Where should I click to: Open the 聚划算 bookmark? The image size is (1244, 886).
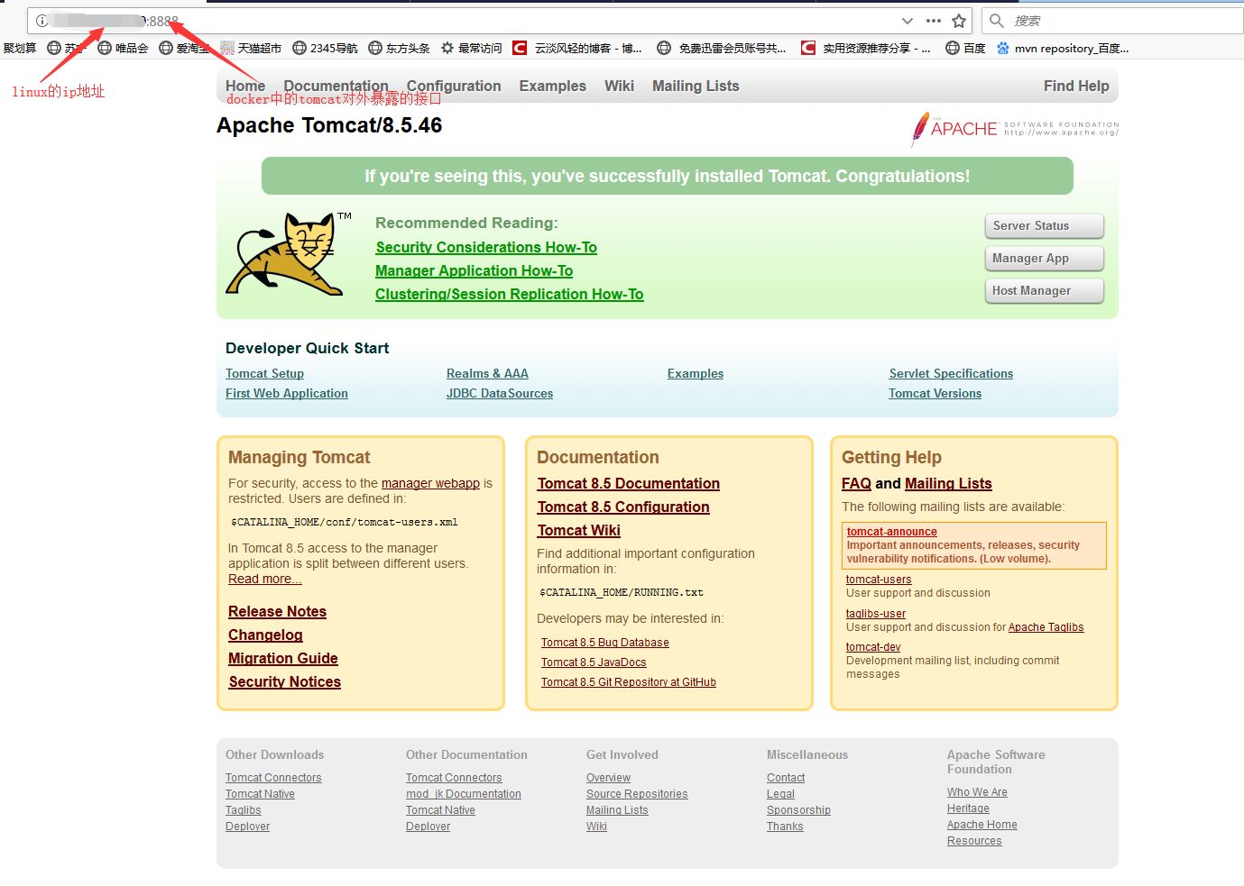20,49
